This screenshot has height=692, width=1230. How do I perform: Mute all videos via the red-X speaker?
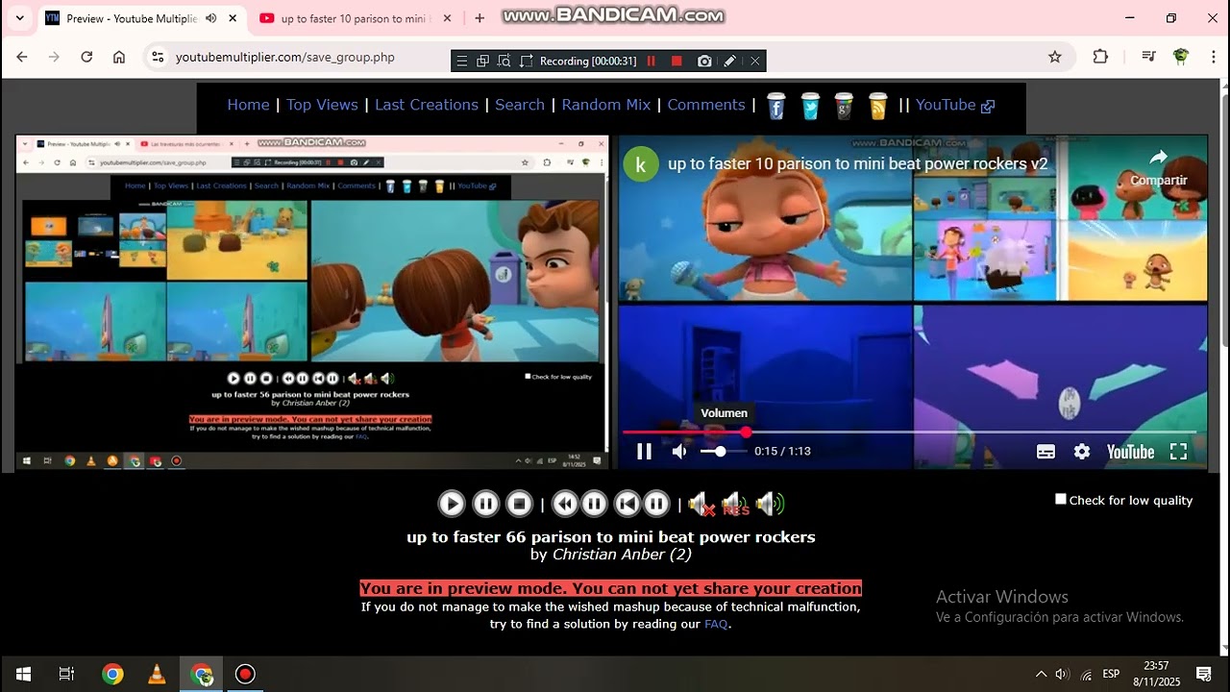click(701, 504)
